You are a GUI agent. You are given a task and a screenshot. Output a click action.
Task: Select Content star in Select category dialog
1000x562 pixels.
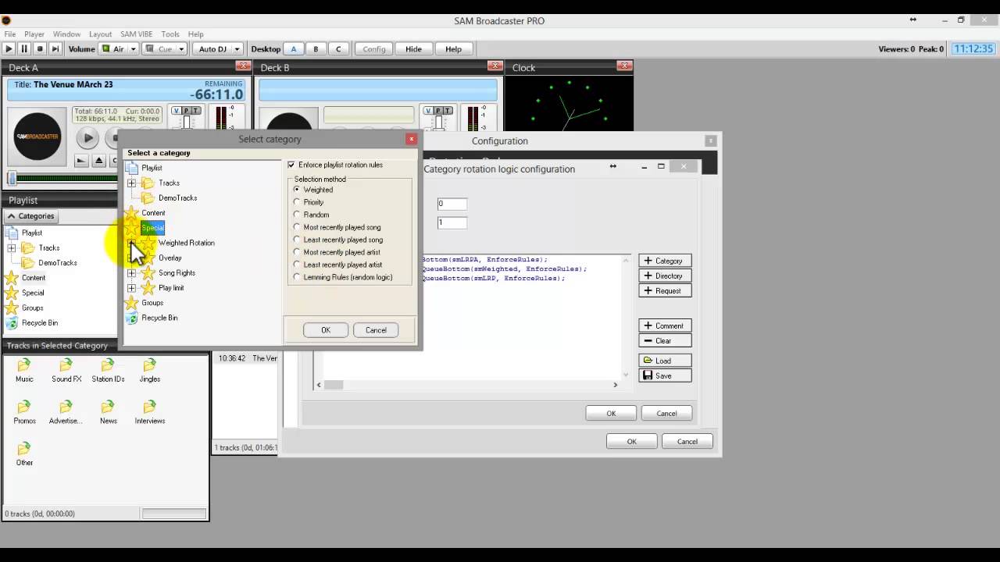tap(132, 213)
